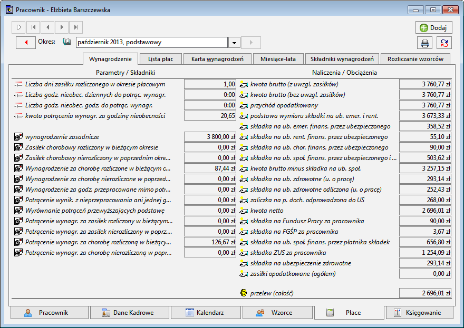
Task: Click the Okres period text field
Action: (152, 43)
